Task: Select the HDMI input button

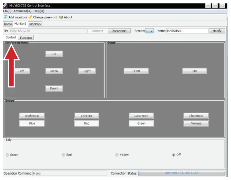Action: point(136,71)
